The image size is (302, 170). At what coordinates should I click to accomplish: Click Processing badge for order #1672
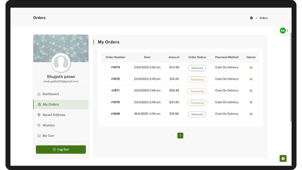point(197,80)
